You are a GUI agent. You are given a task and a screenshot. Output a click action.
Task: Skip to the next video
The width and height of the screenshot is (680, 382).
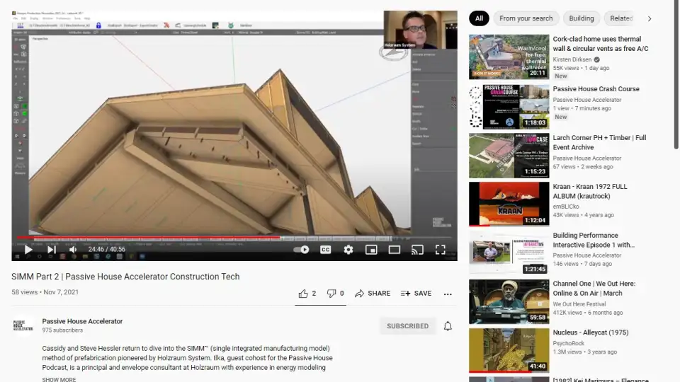point(51,250)
